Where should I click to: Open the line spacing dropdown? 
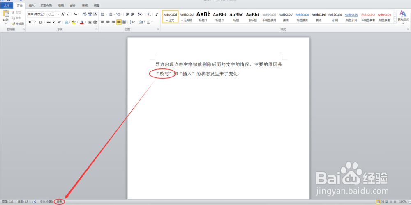tap(132, 22)
